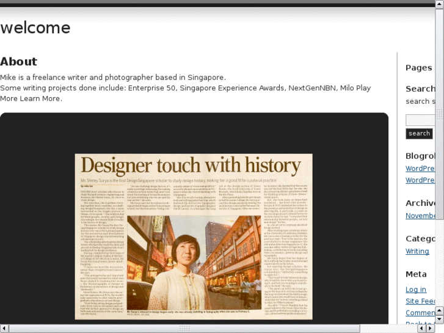Open the first WordPress link under Blogroll
This screenshot has width=444, height=333.
point(420,169)
